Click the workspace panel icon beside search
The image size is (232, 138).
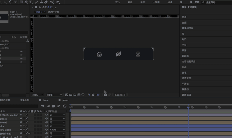[x=197, y=2]
